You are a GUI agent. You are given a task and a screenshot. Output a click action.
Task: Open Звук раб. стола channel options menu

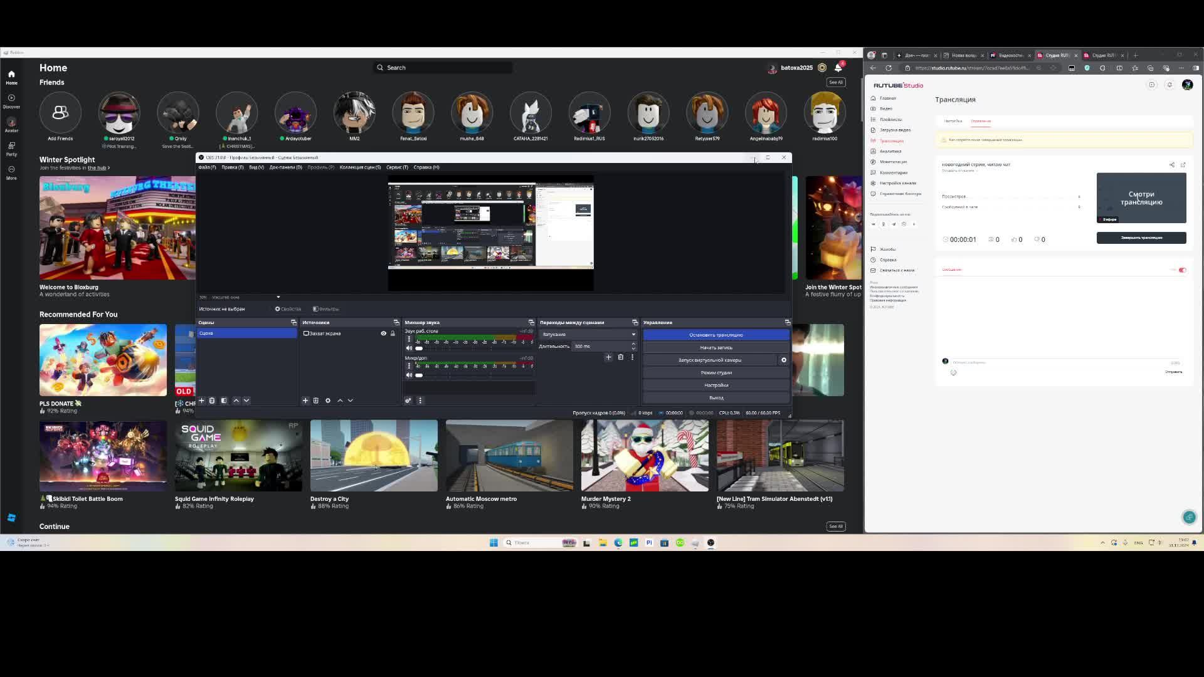pos(409,339)
